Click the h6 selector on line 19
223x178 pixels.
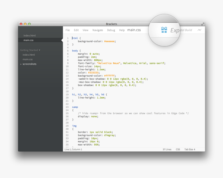point(103,95)
